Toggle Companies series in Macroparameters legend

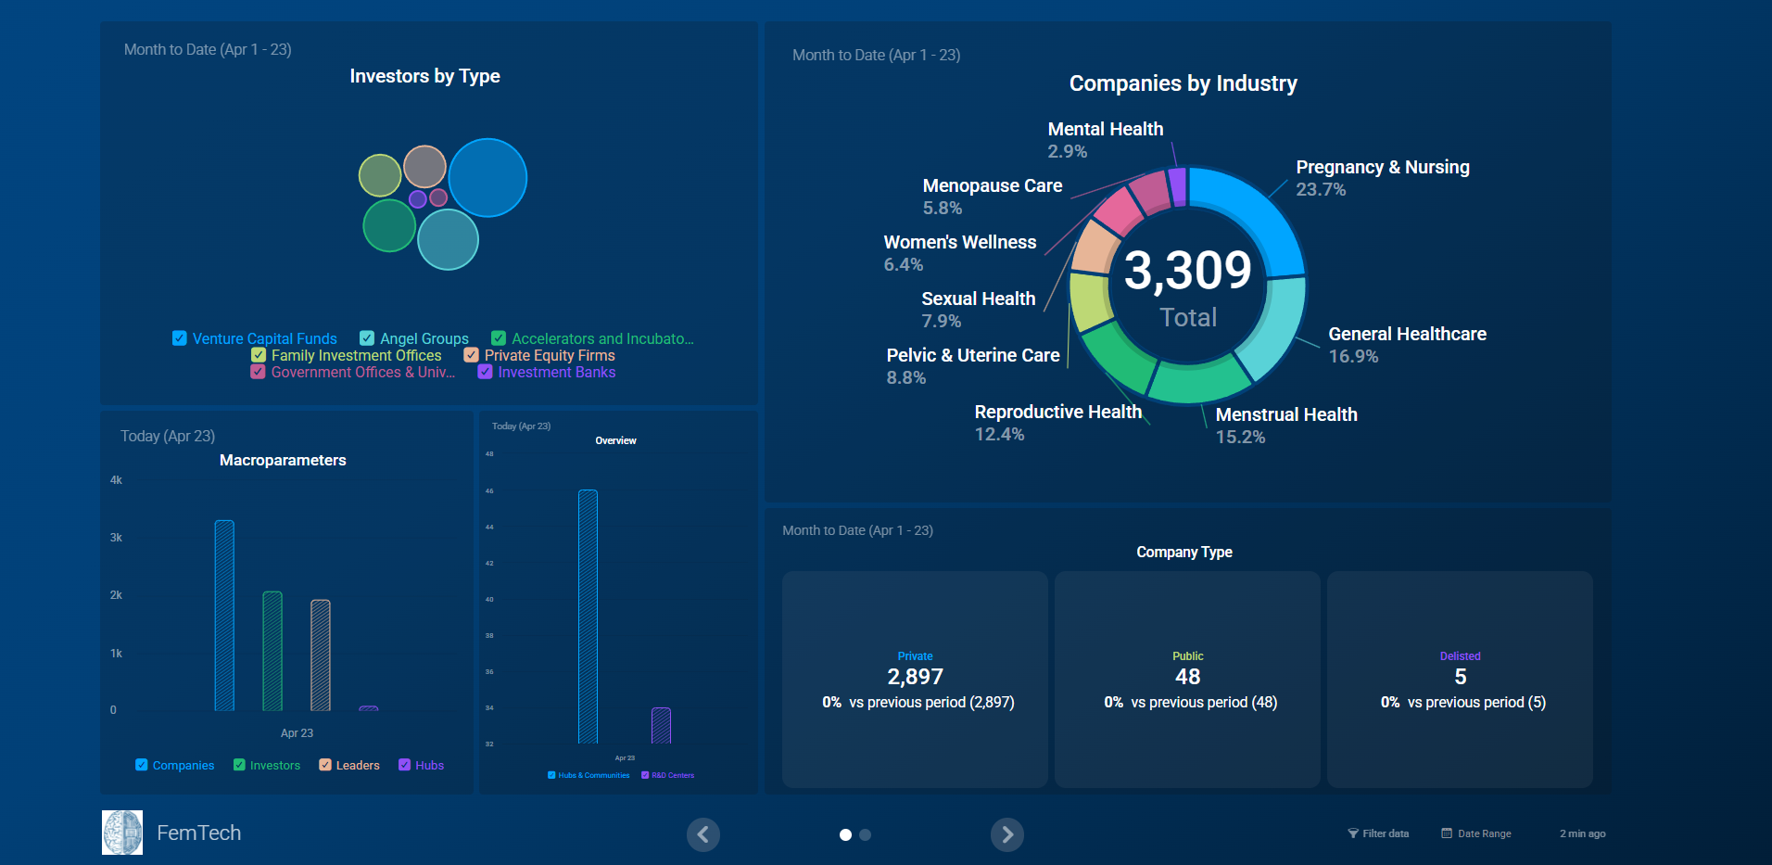142,765
